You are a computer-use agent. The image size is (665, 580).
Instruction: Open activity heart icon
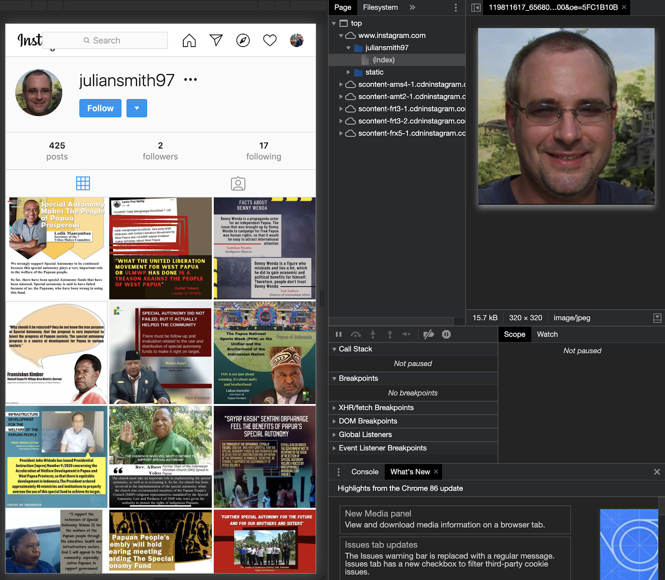(x=270, y=40)
